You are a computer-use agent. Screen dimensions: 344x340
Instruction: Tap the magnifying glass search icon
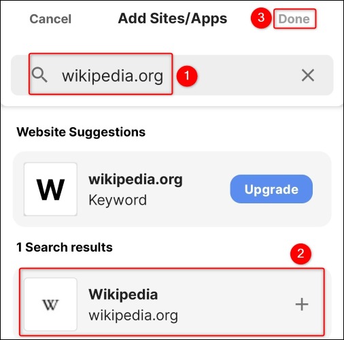click(39, 75)
